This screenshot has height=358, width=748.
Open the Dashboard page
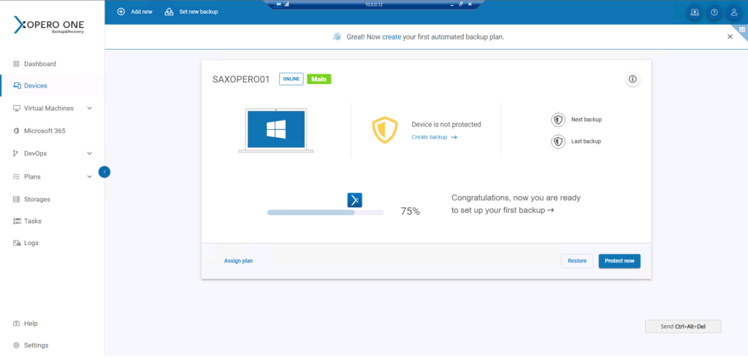tap(39, 64)
